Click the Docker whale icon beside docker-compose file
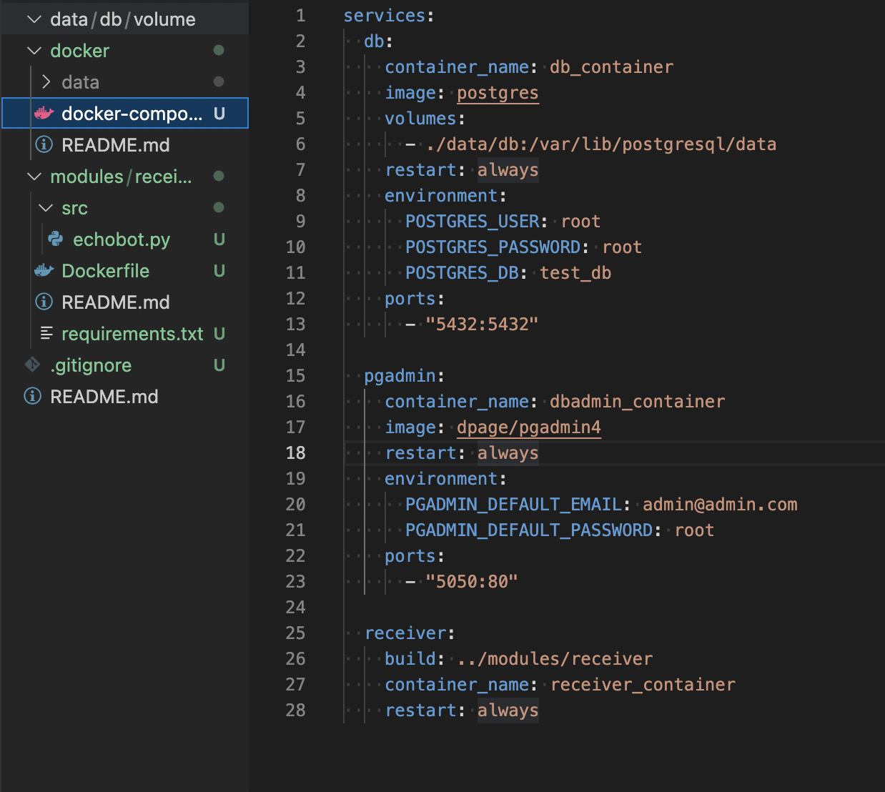This screenshot has width=885, height=792. pyautogui.click(x=44, y=113)
